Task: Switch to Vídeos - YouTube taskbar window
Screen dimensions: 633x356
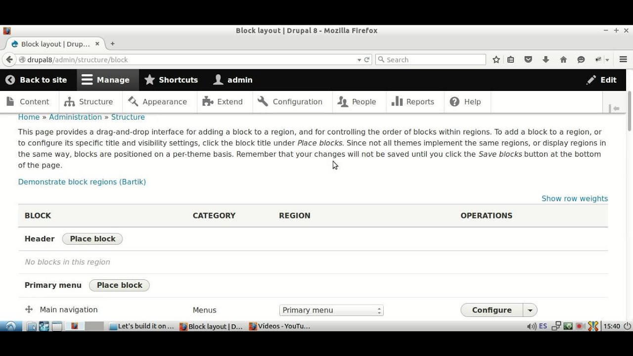Action: (280, 326)
